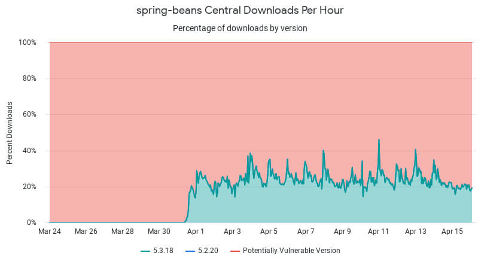This screenshot has width=481, height=259.
Task: Select the 5.3.18 legend label
Action: pos(163,251)
